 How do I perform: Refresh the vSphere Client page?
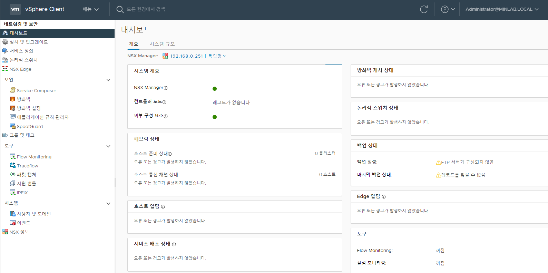pyautogui.click(x=424, y=9)
